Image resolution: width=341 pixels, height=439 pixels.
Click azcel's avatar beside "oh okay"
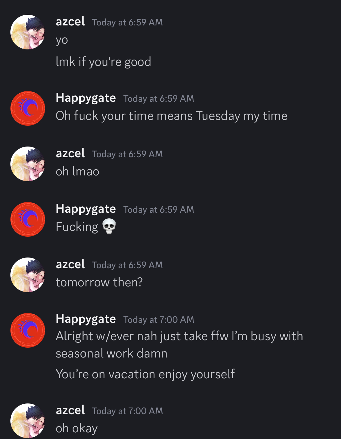click(x=28, y=421)
